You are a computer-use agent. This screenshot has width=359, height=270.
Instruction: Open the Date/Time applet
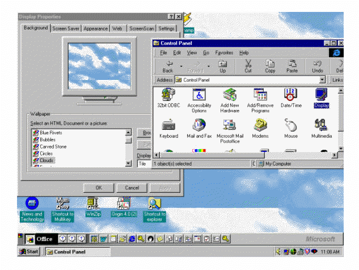291,95
